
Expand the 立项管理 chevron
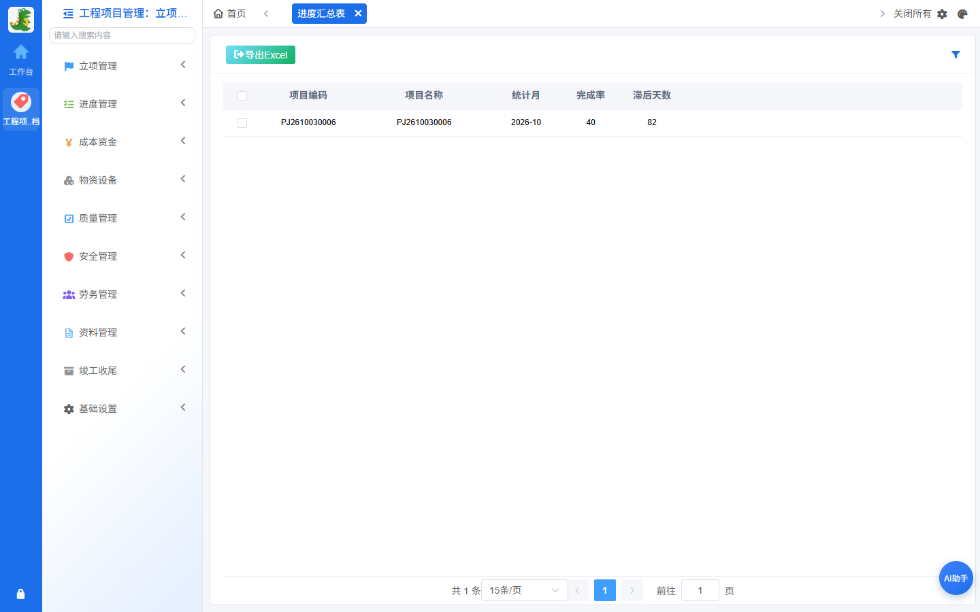pyautogui.click(x=183, y=65)
